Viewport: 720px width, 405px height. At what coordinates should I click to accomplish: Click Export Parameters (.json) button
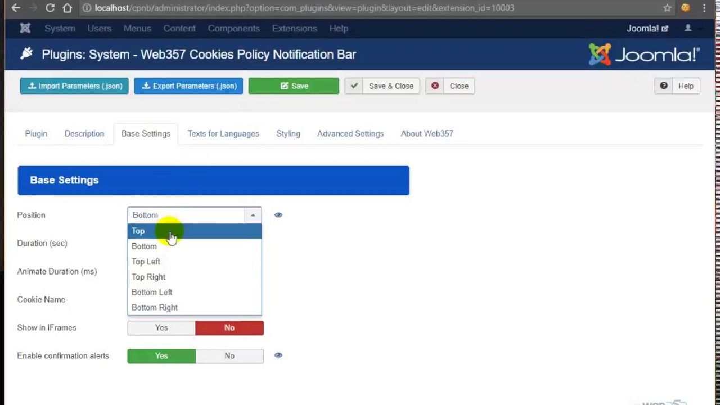click(x=188, y=86)
